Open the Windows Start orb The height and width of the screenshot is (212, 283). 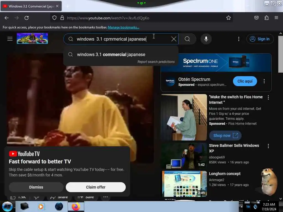(7, 206)
